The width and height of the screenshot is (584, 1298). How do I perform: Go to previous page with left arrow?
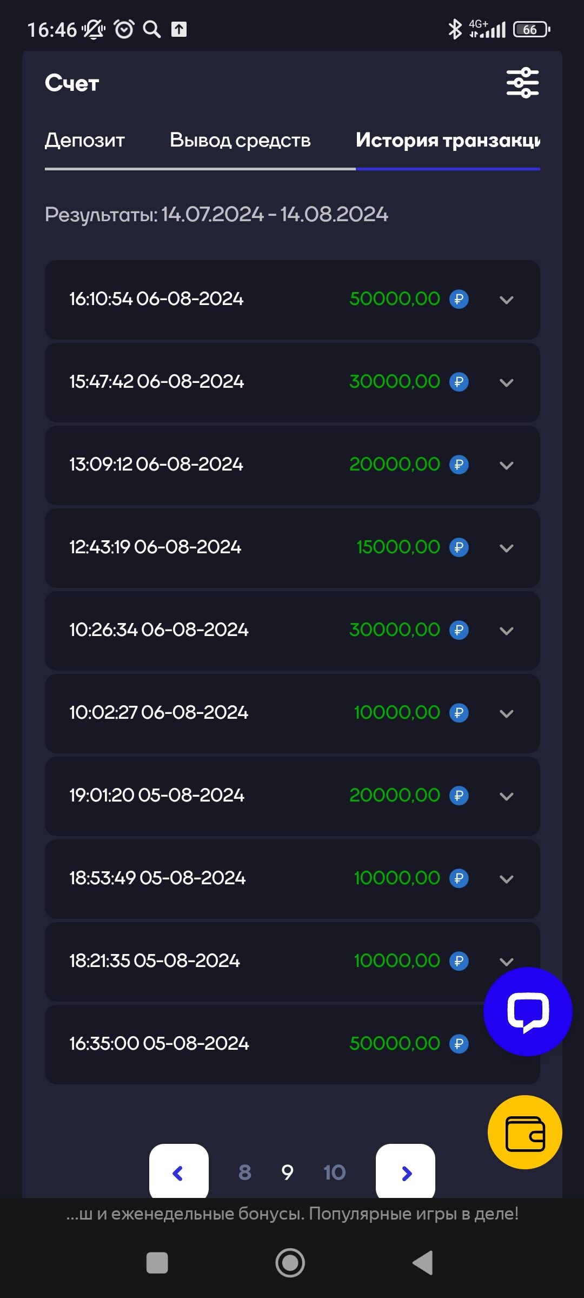pos(178,1173)
